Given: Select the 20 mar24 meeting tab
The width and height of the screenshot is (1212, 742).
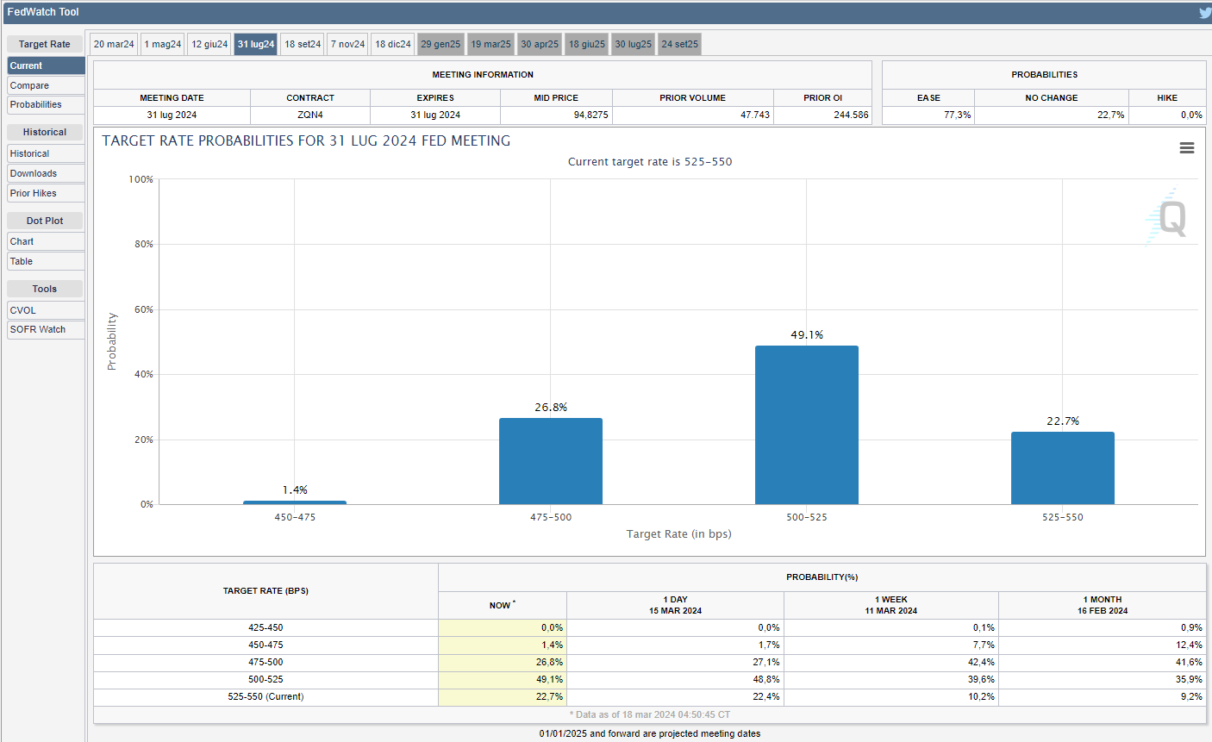Looking at the screenshot, I should click(x=114, y=44).
